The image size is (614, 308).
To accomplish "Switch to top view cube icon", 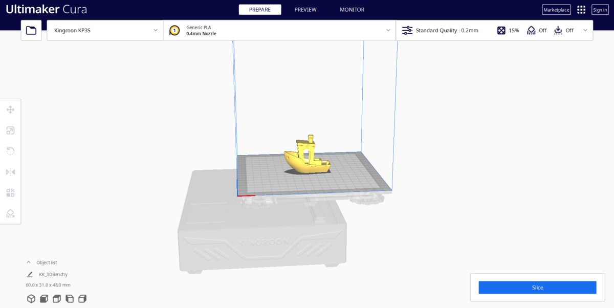I will [57, 299].
